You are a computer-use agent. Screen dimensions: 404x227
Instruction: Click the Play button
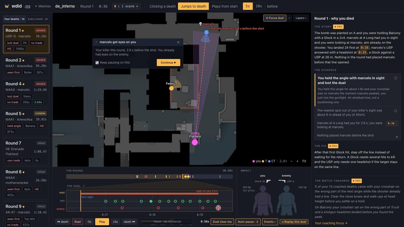102,222
